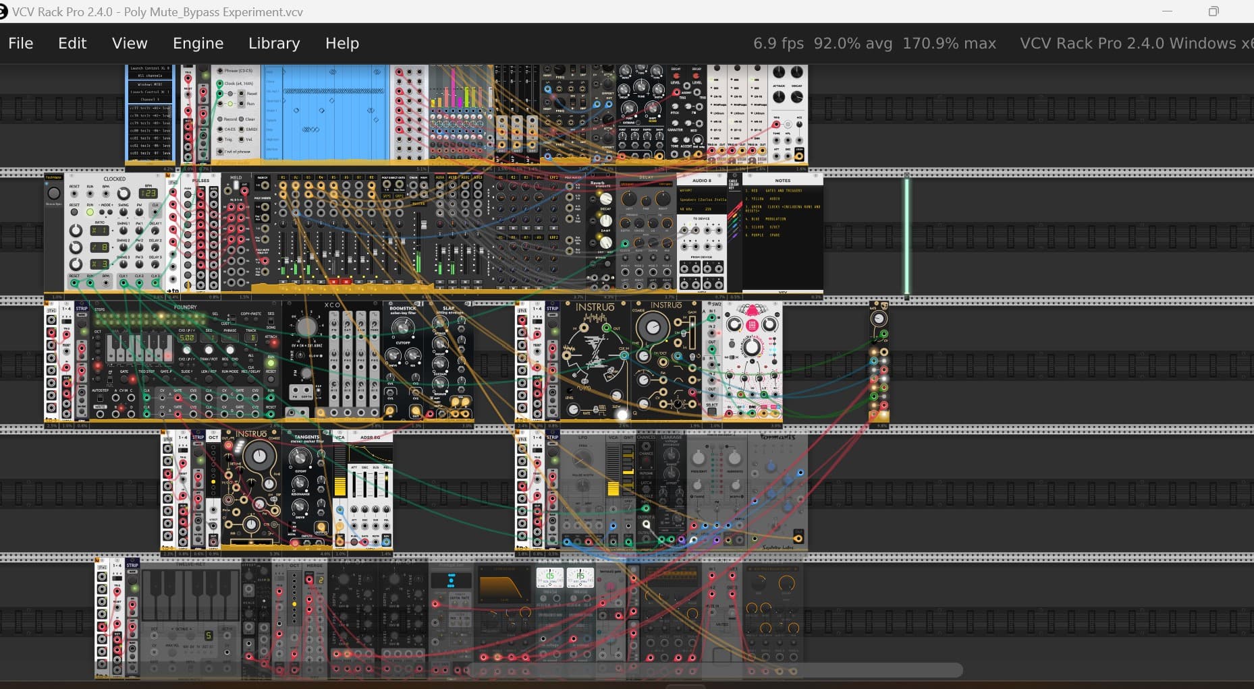Click the STRIP module label next to FOUNDRY
This screenshot has height=689, width=1254.
coord(82,308)
